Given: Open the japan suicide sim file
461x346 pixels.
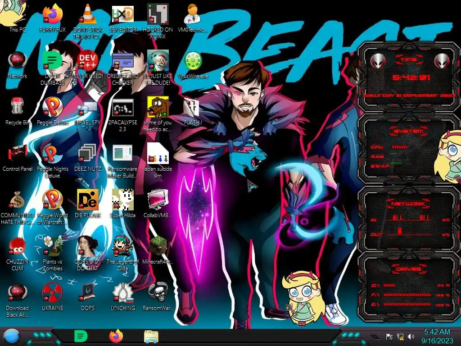Looking at the screenshot, I should coord(158,161).
